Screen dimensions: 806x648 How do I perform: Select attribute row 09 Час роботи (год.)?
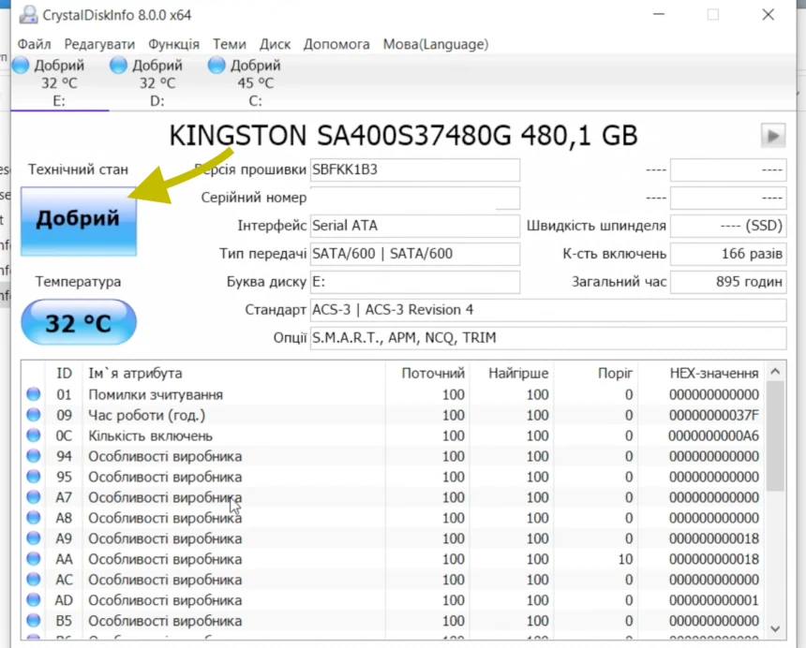(394, 416)
